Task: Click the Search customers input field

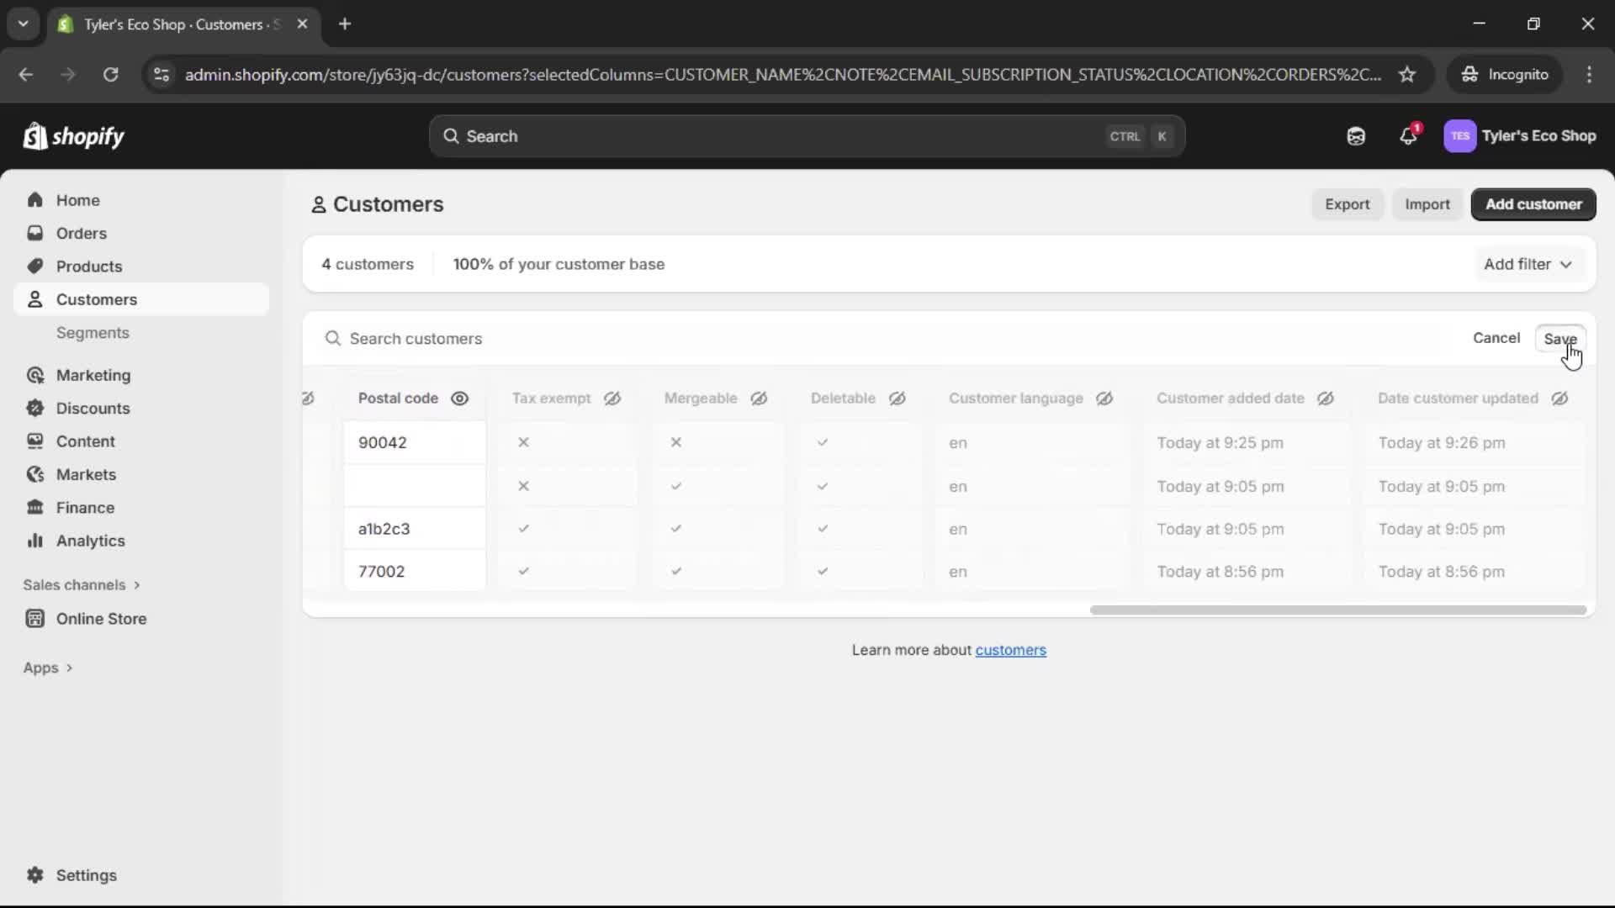Action: [x=589, y=339]
